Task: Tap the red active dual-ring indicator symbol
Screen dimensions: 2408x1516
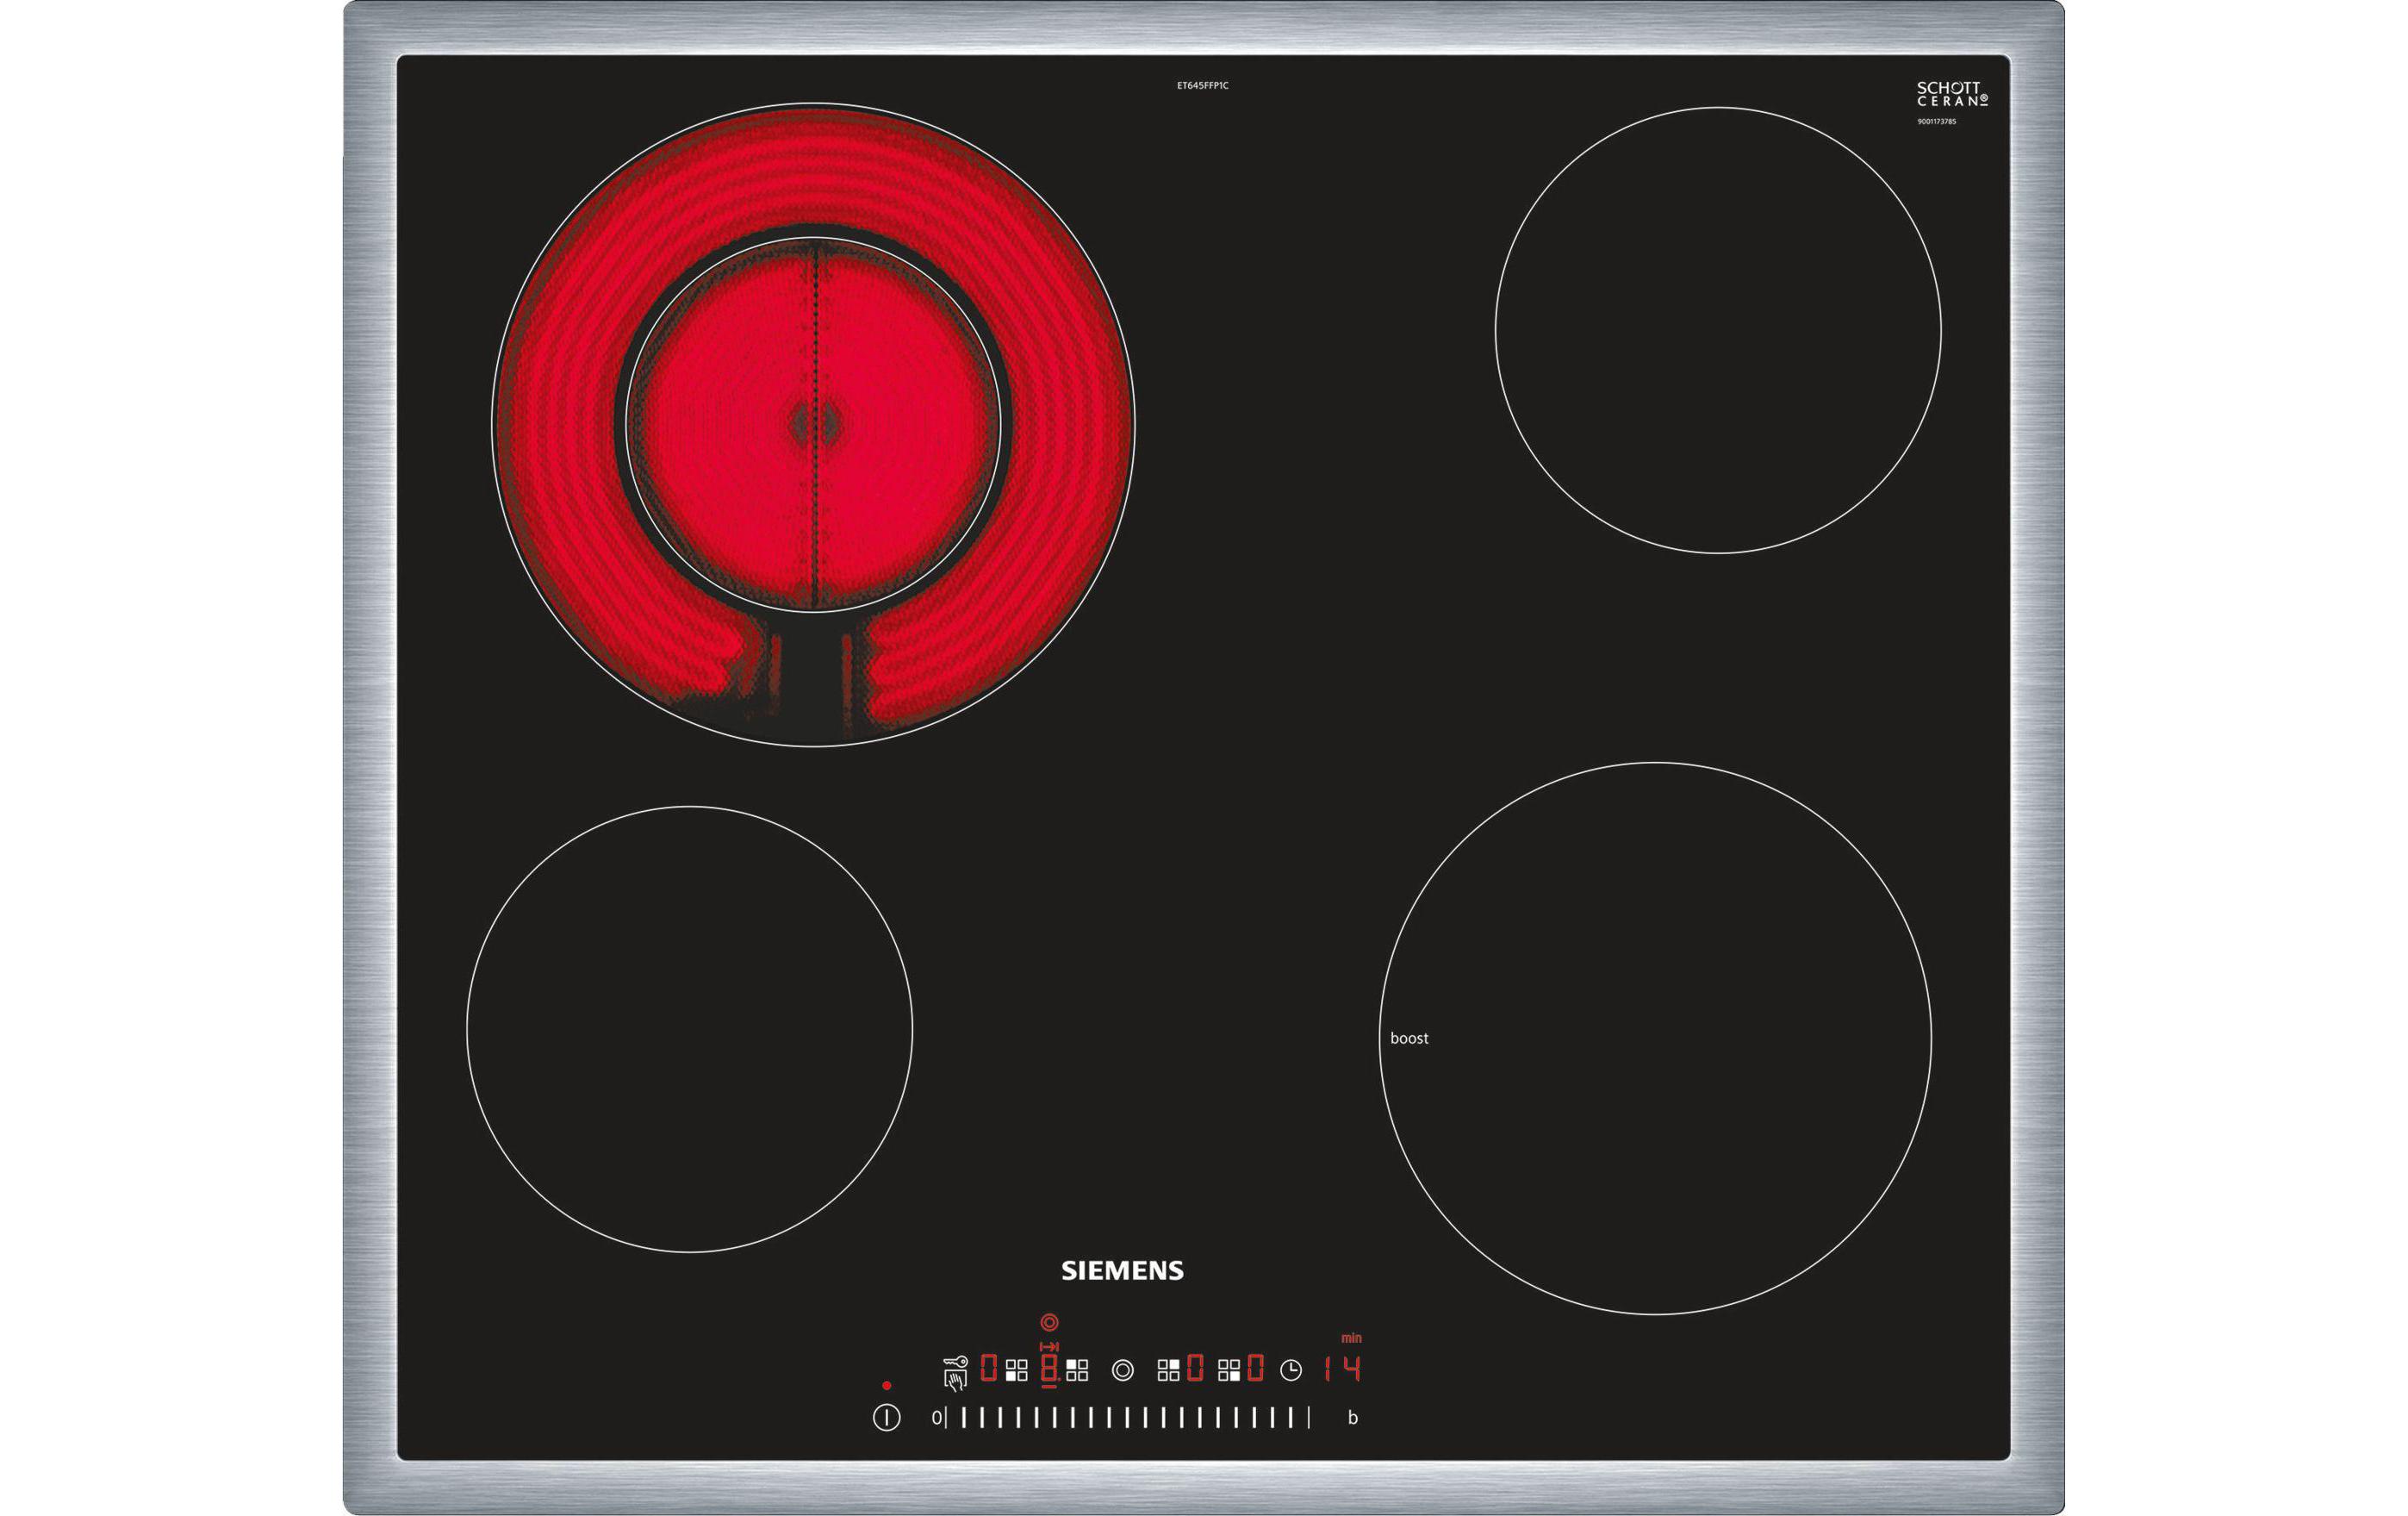Action: click(x=1049, y=1322)
